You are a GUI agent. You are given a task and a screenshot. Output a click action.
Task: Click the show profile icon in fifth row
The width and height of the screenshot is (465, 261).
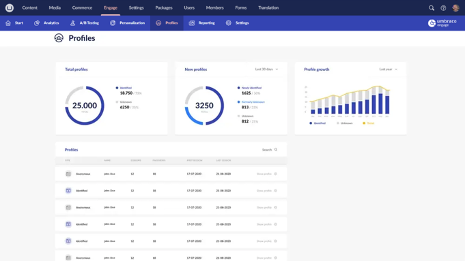tap(275, 241)
